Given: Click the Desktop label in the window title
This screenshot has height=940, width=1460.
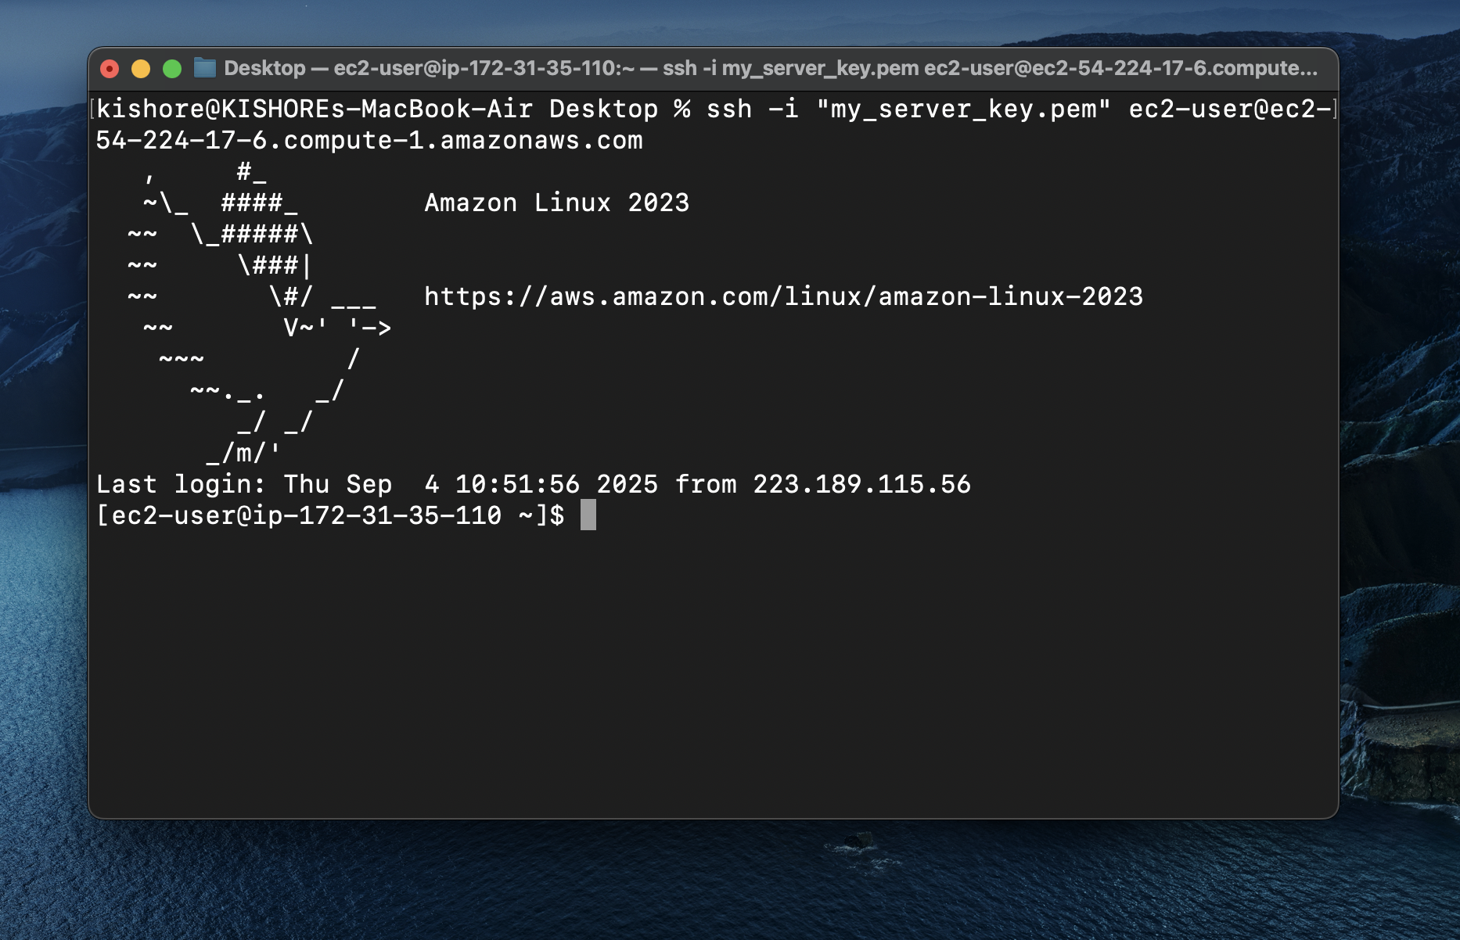Looking at the screenshot, I should [x=264, y=69].
